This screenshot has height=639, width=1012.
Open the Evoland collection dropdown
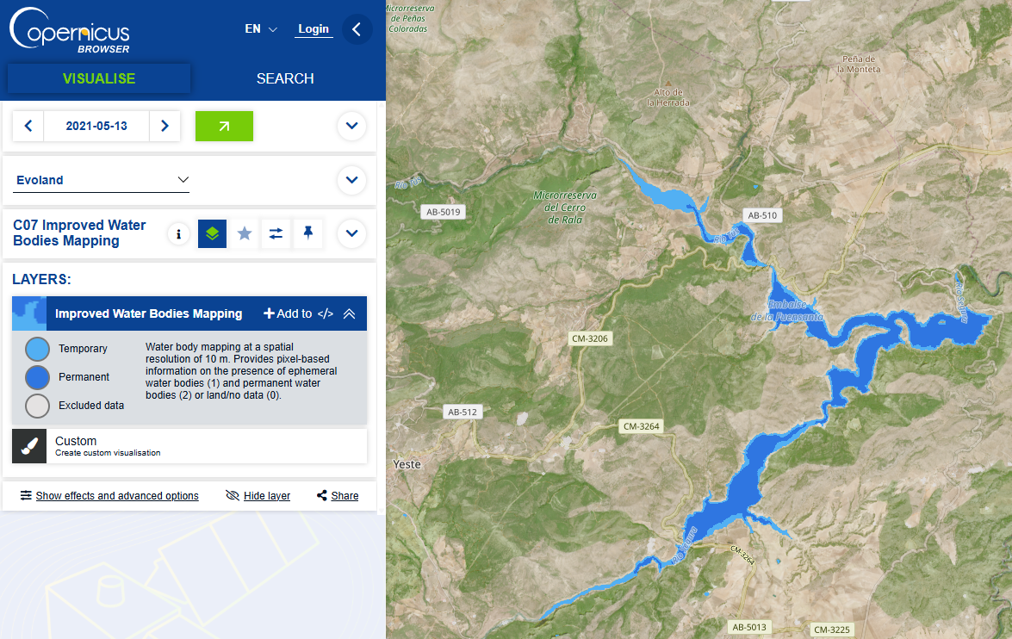(102, 180)
